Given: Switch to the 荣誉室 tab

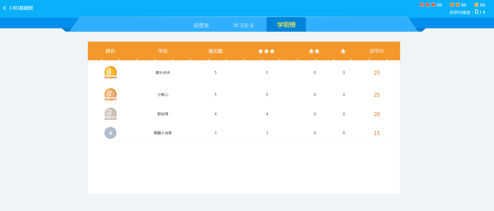Looking at the screenshot, I should point(201,25).
